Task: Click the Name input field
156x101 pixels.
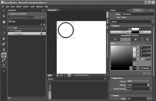Action: point(137,14)
